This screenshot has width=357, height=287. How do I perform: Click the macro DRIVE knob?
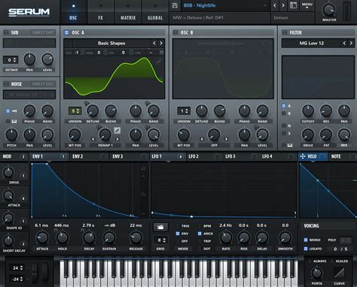pyautogui.click(x=8, y=172)
